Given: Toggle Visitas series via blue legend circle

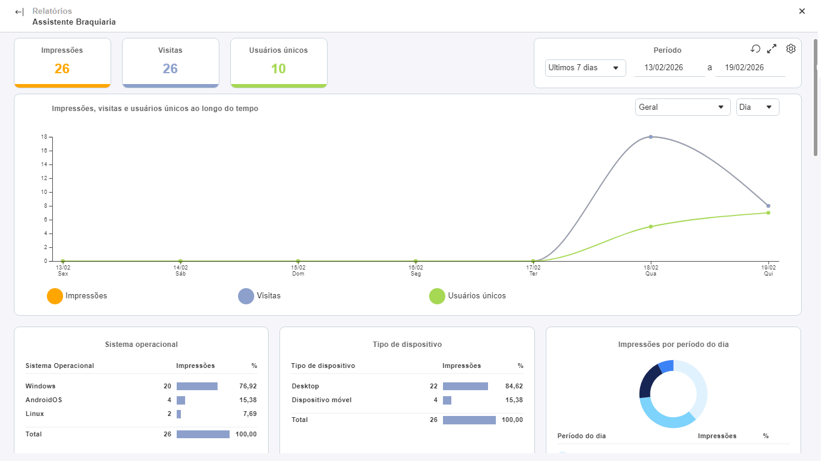Looking at the screenshot, I should [x=246, y=296].
